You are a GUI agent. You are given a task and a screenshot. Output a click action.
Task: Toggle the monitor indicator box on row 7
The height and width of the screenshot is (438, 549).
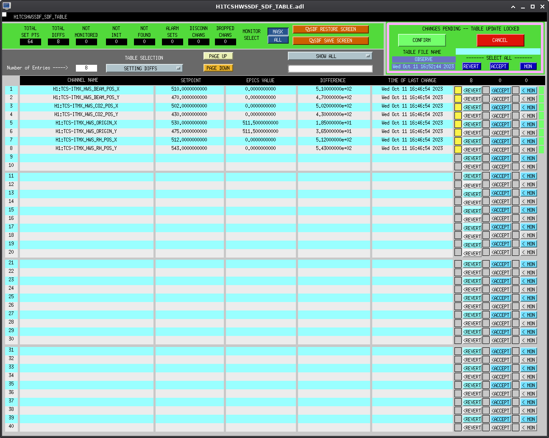coord(516,141)
